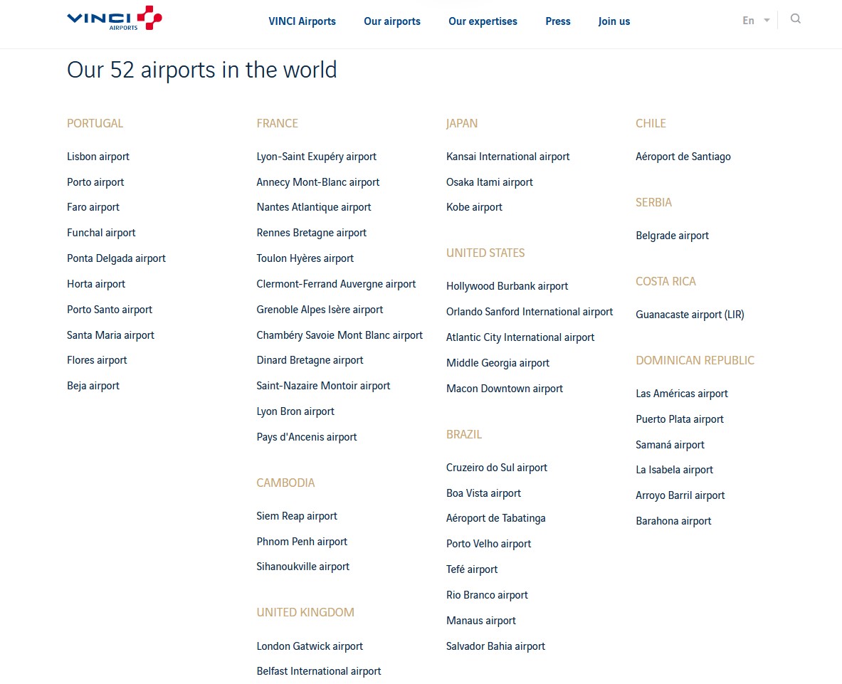Open Aéroport de Tabatinga link
The width and height of the screenshot is (842, 684).
(x=495, y=519)
